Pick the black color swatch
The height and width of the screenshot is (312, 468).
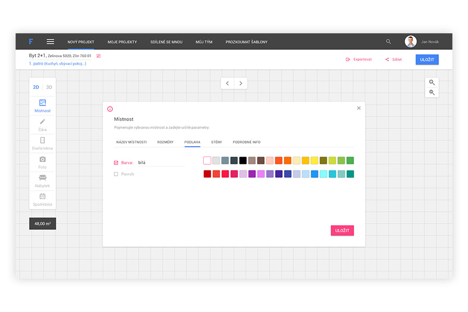tap(243, 161)
